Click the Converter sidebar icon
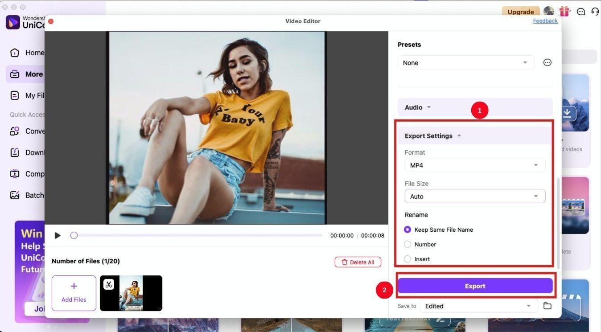 coord(15,131)
